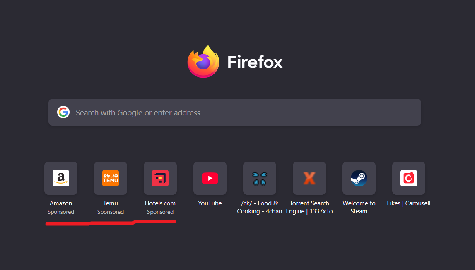Click the 'Hotels.com' label text
This screenshot has height=270, width=475.
(x=160, y=203)
